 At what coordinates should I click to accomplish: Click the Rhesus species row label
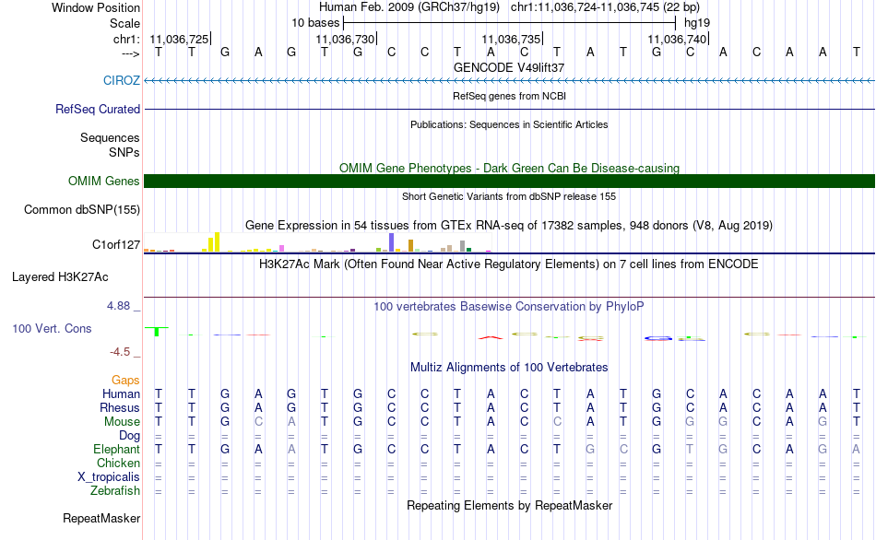120,407
